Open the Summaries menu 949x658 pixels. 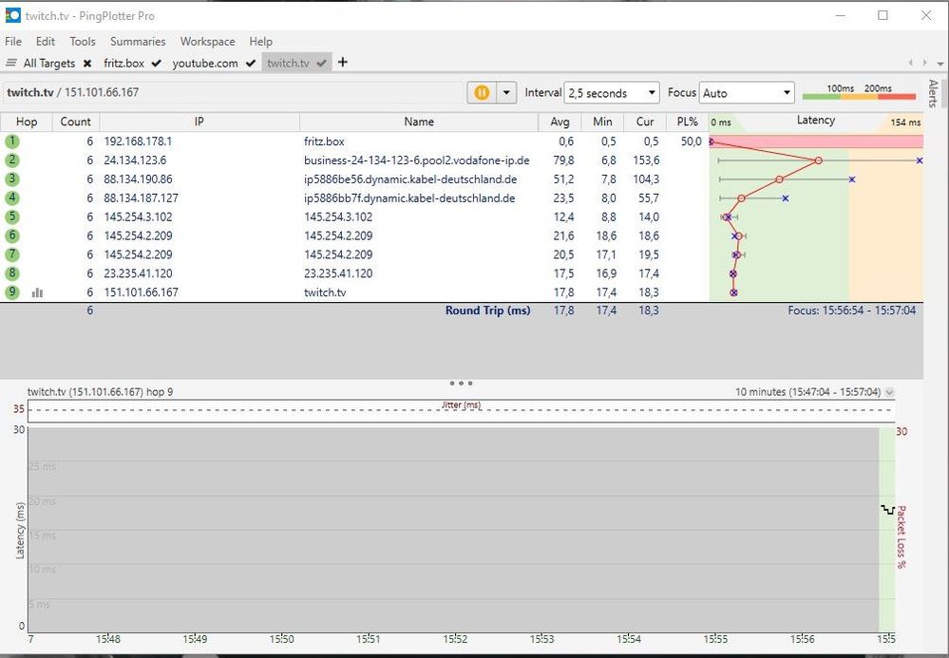137,41
